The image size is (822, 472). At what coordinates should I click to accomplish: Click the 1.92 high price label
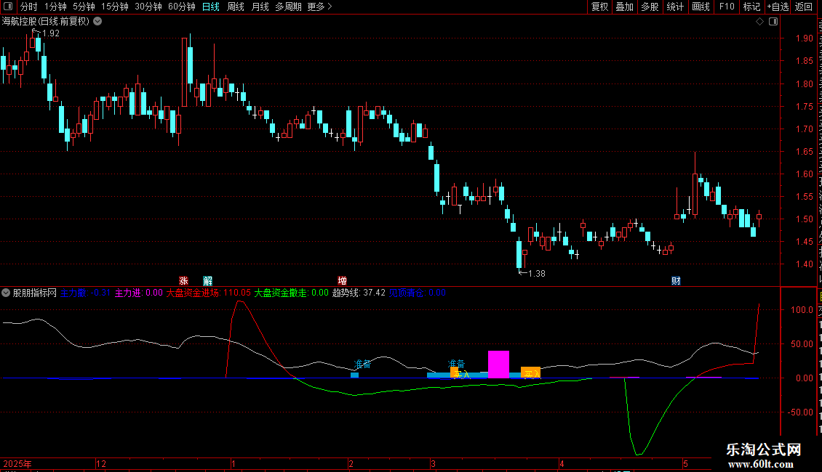51,33
